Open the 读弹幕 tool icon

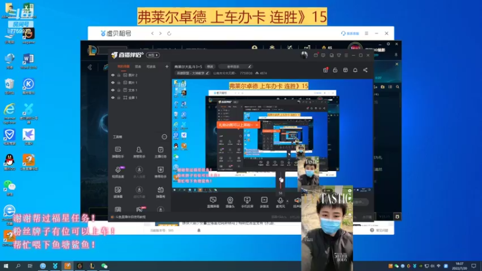(117, 192)
